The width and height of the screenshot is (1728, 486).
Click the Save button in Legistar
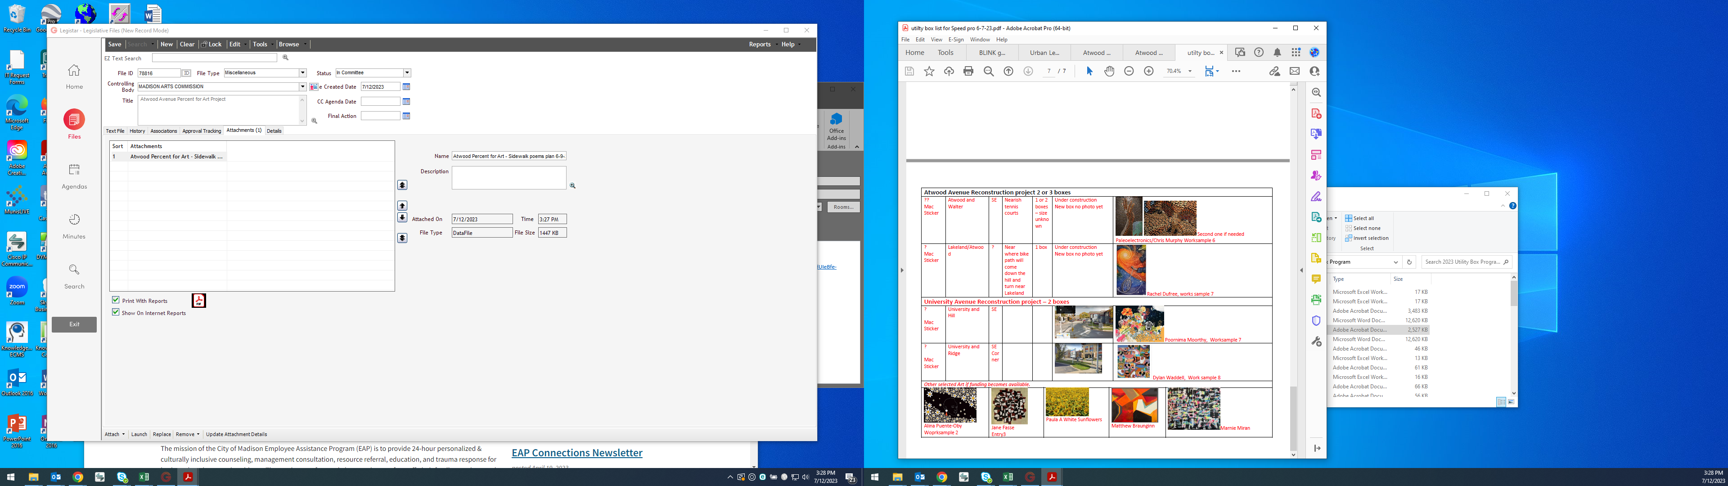click(x=115, y=44)
